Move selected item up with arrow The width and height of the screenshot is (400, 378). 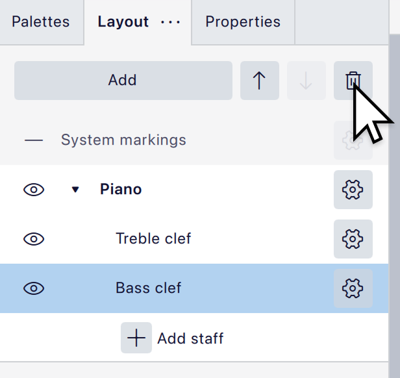coord(259,81)
